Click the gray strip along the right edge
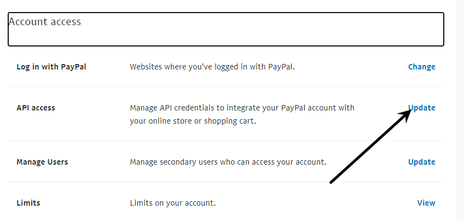464x221 pixels. (x=460, y=109)
